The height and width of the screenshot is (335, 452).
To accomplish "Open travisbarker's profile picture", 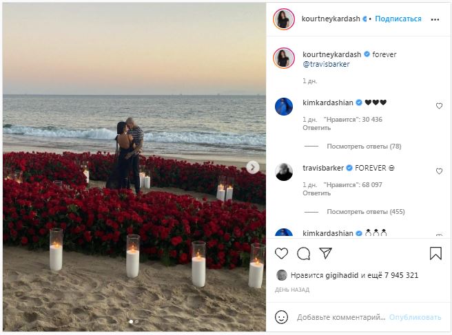I will pyautogui.click(x=284, y=172).
